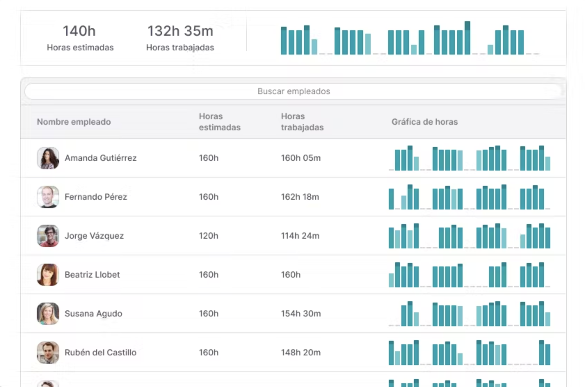Image resolution: width=585 pixels, height=387 pixels.
Task: Open Amanda Gutiérrez's employee name
Action: [x=101, y=158]
